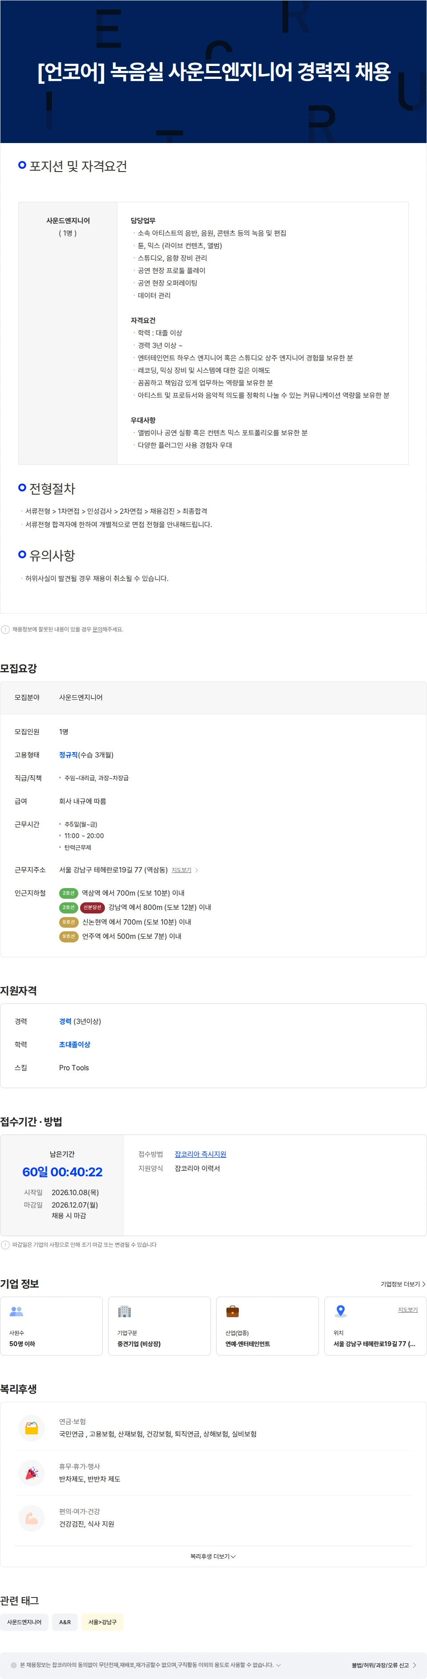Open 지도보기 in the 위치 card
Image resolution: width=427 pixels, height=1679 pixels.
click(x=407, y=1310)
